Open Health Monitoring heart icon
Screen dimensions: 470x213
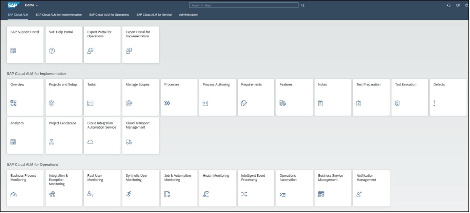coord(205,194)
